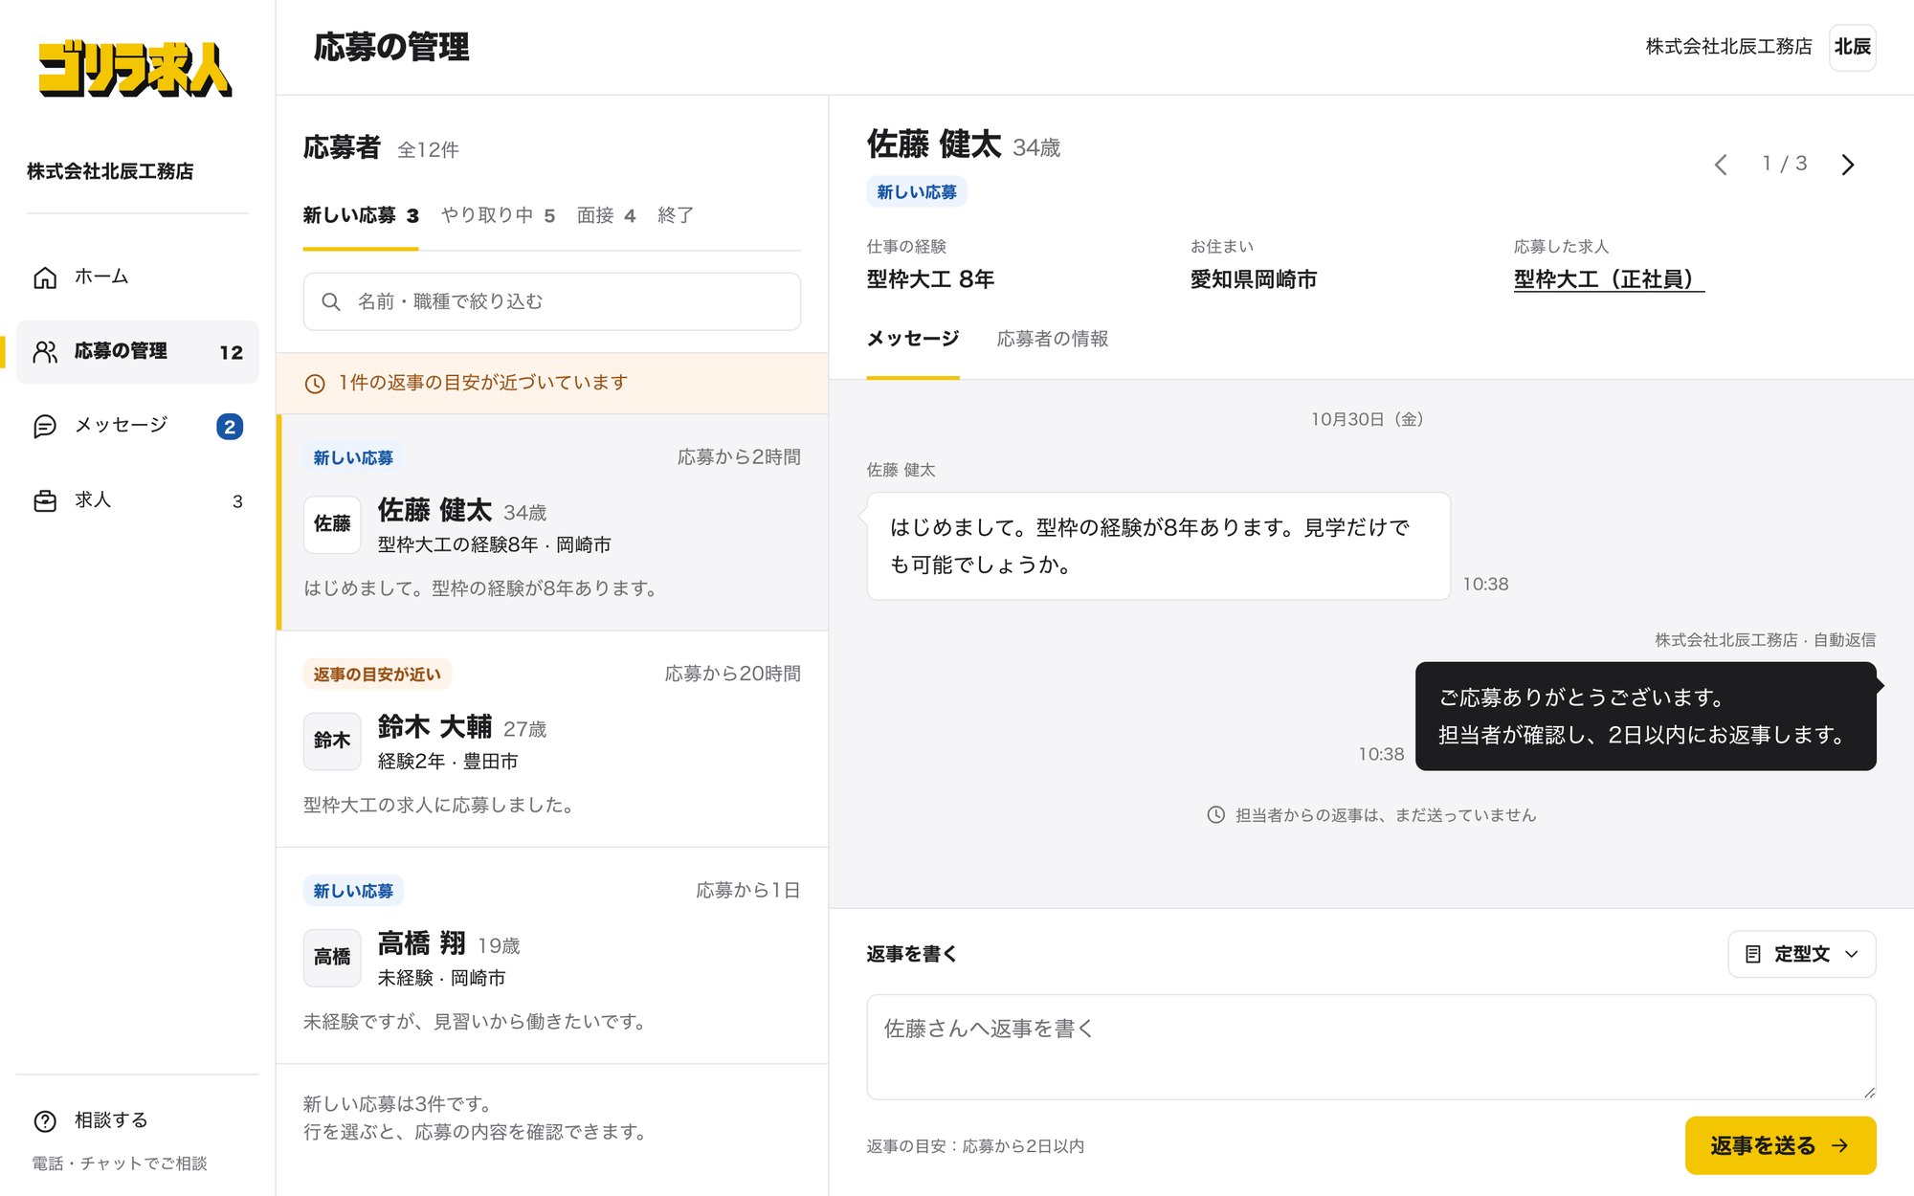Select 応募の管理 sidebar item
This screenshot has height=1196, width=1914.
click(137, 352)
